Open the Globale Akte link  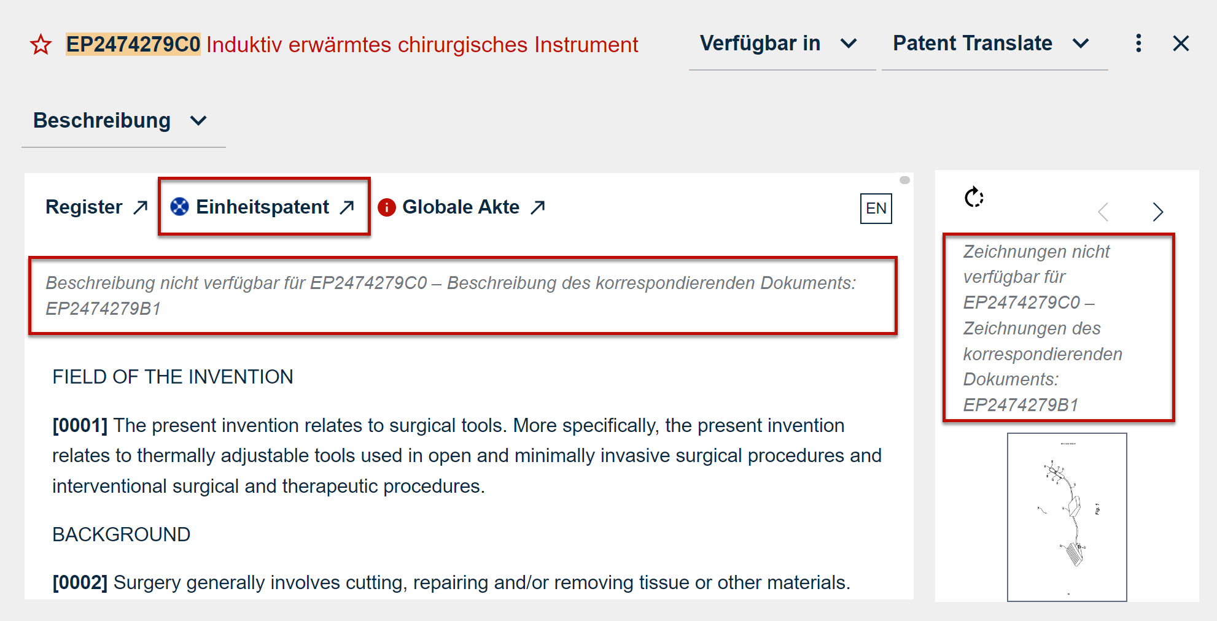click(x=461, y=207)
